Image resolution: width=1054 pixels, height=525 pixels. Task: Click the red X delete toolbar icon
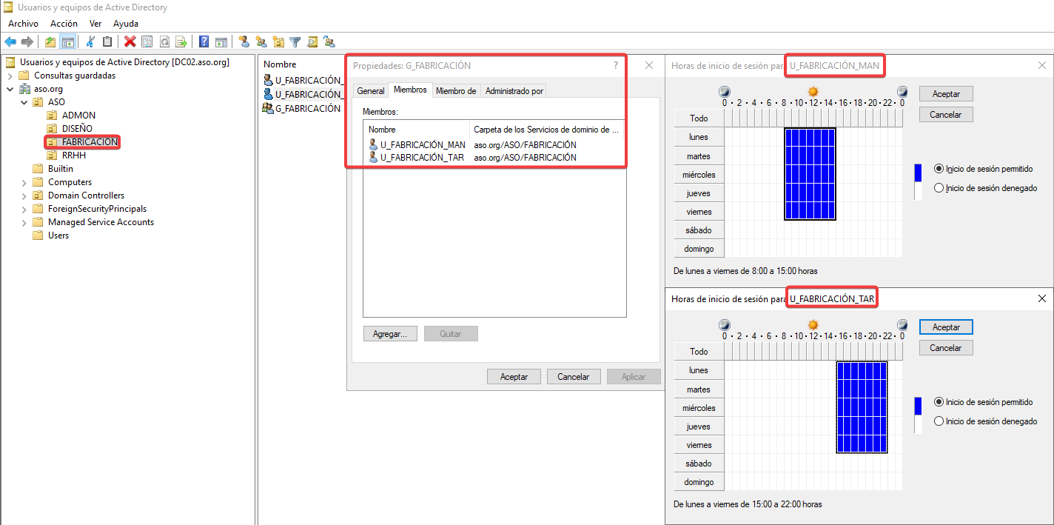130,42
